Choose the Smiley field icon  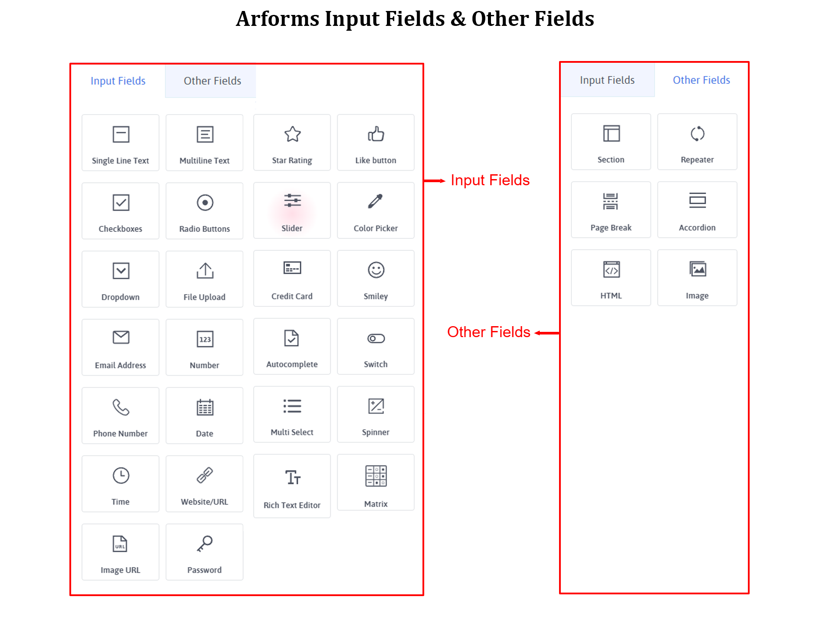(376, 270)
